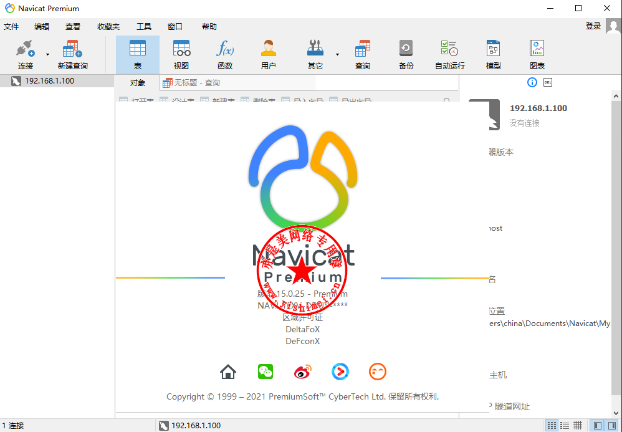Click the orange face icon in About screen
Screen dimensions: 622x432
(x=377, y=372)
